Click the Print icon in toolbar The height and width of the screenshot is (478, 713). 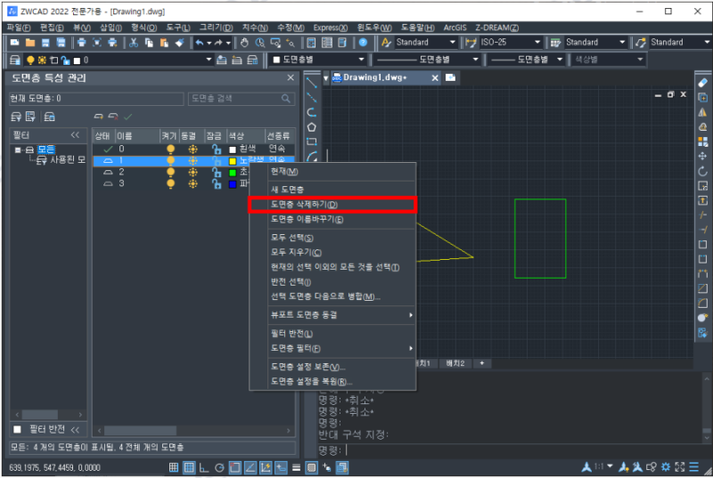[x=81, y=43]
